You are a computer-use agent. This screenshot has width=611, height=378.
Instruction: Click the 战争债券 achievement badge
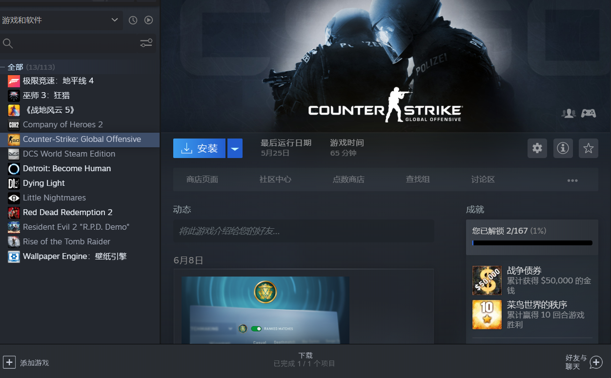pyautogui.click(x=487, y=280)
